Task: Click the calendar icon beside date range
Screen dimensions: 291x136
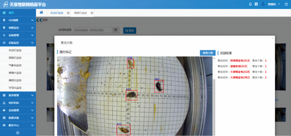Action: pyautogui.click(x=116, y=30)
